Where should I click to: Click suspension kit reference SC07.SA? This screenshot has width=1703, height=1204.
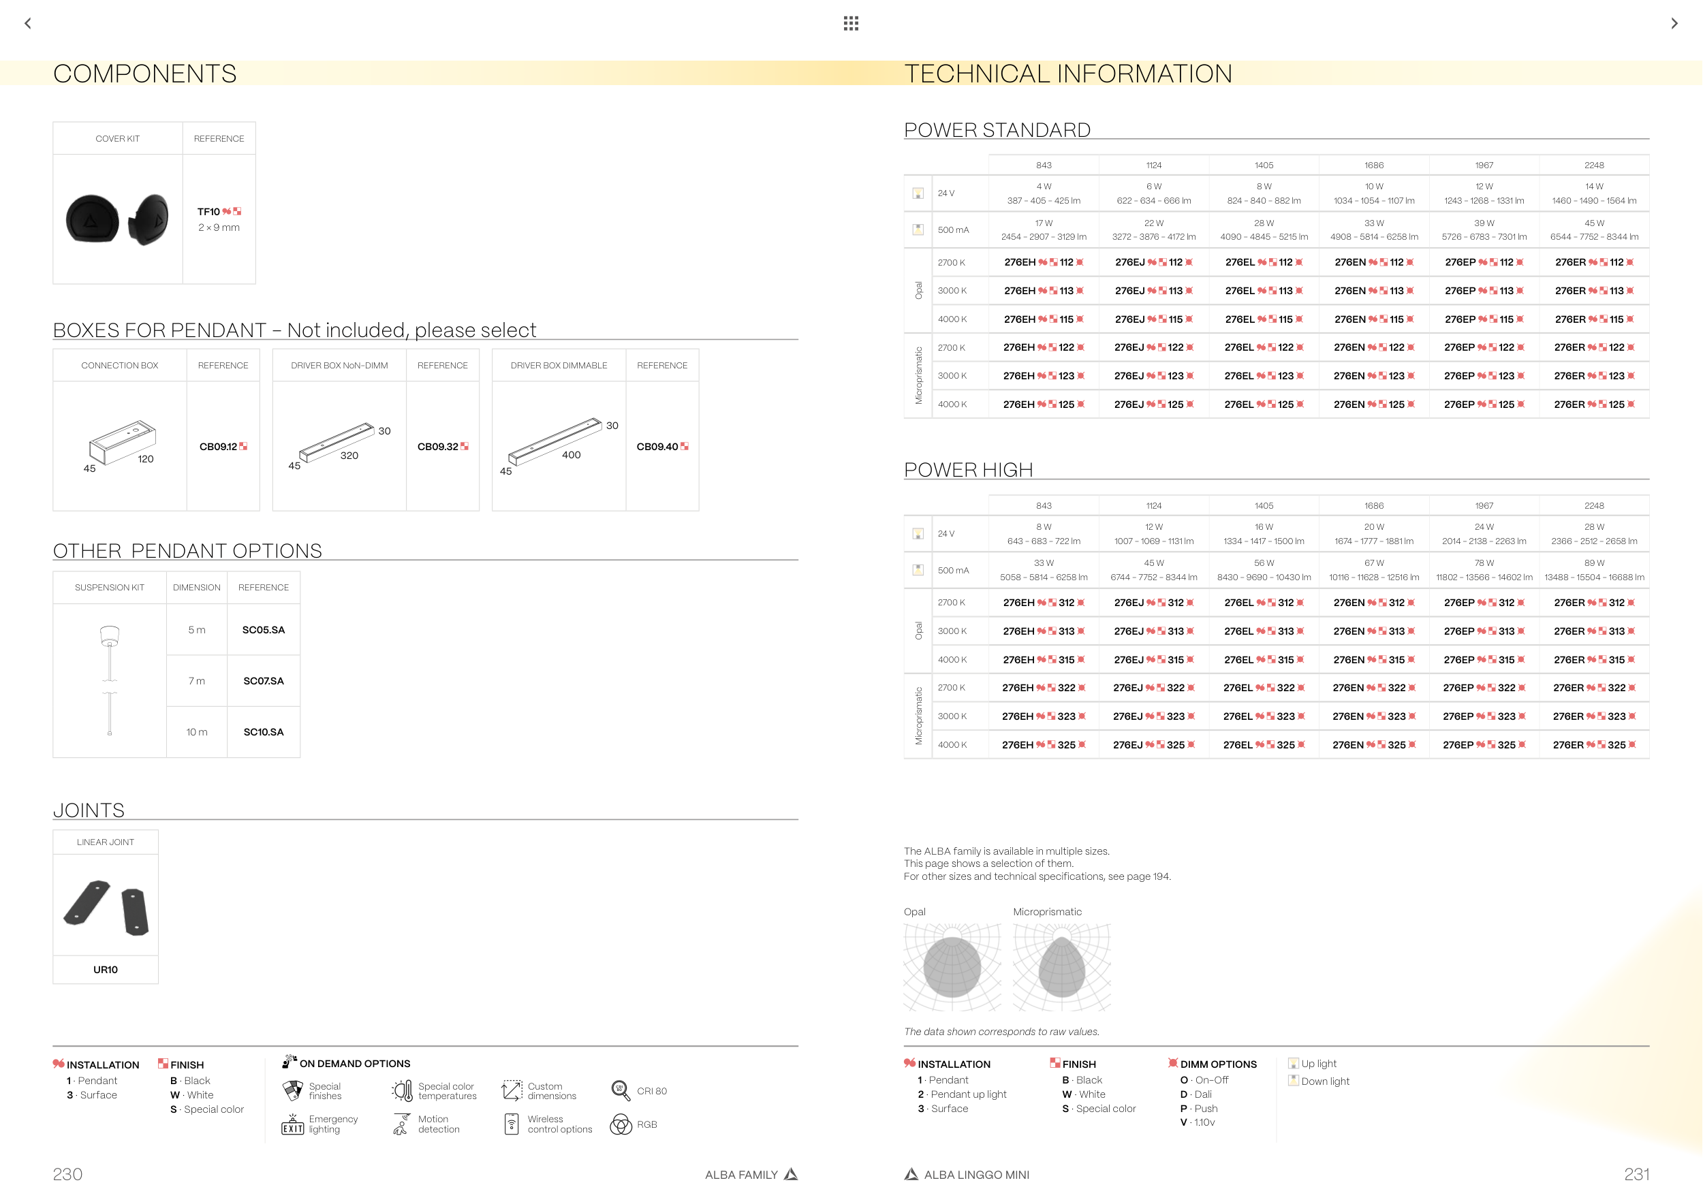coord(264,680)
